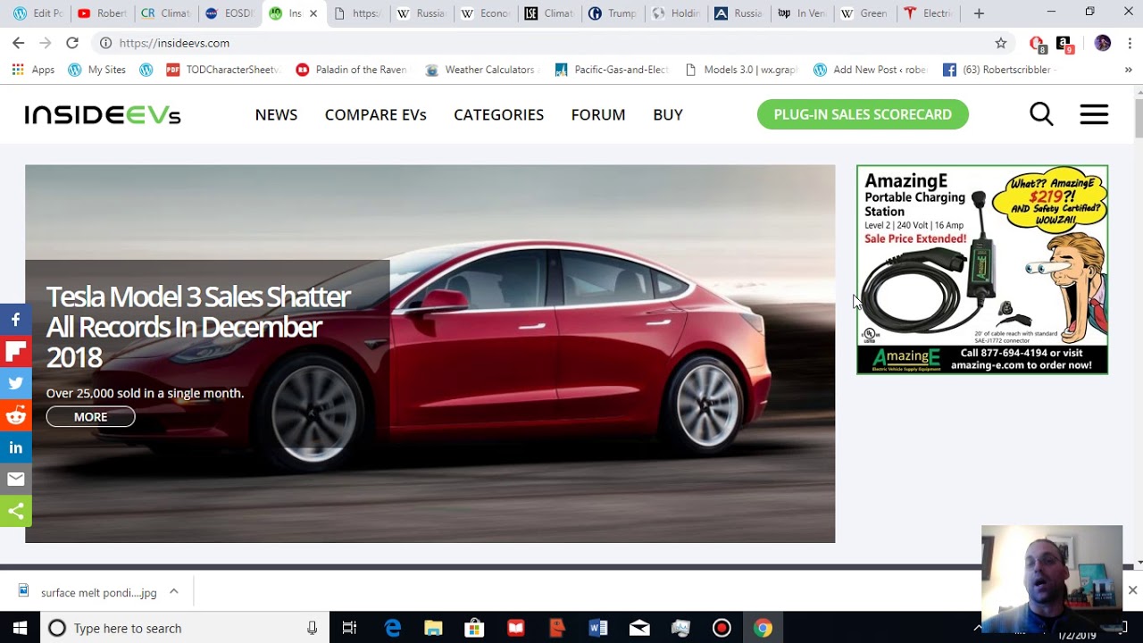
Task: Open TODCharacterSheet PDF bookmark
Action: tap(222, 70)
